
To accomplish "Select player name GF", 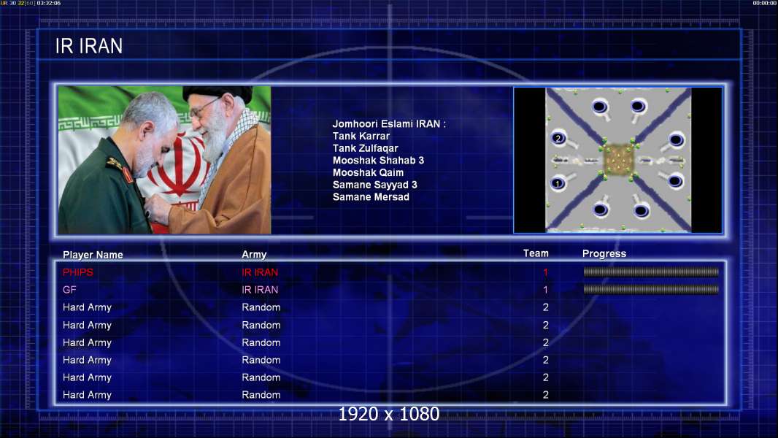I will click(x=69, y=290).
